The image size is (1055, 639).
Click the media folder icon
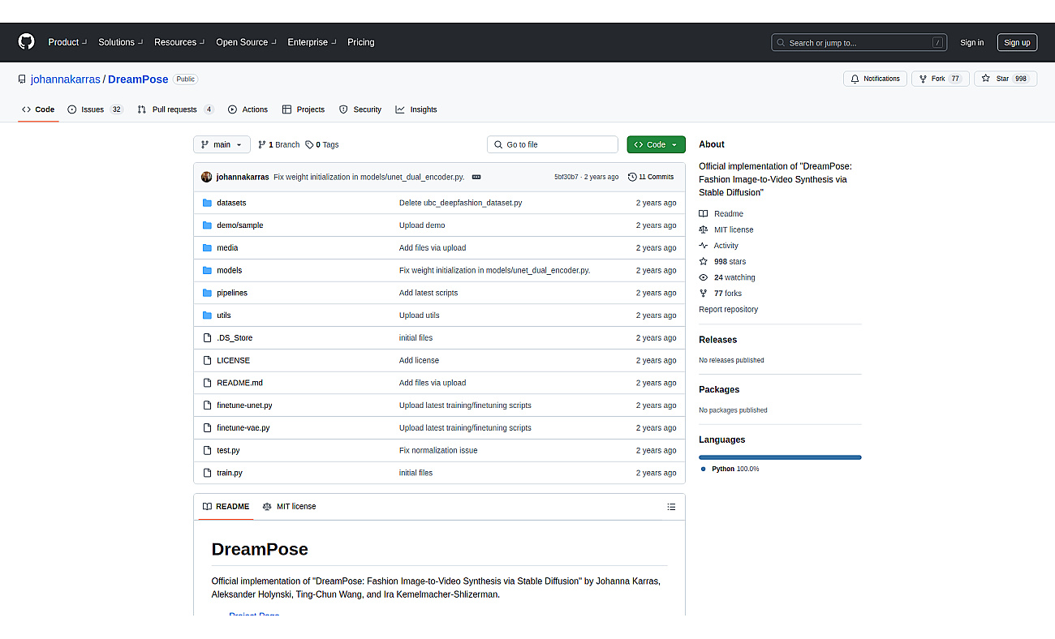pos(207,248)
